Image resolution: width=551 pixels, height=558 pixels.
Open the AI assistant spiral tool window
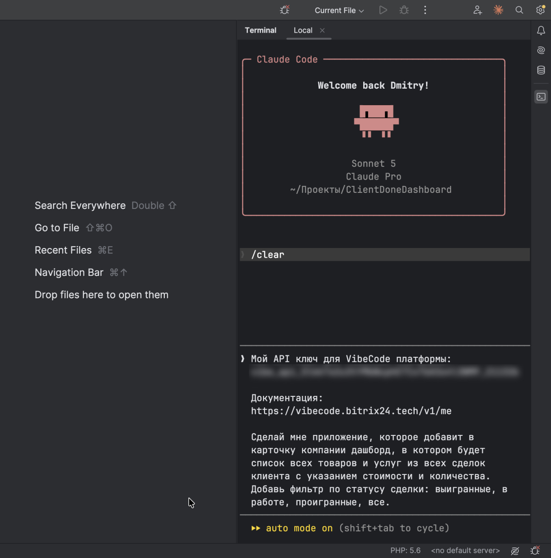[x=541, y=50]
